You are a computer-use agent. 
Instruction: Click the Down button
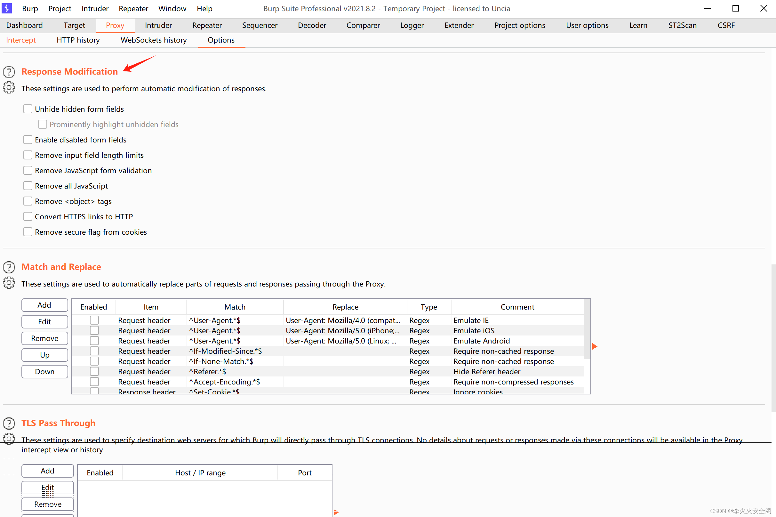[45, 372]
